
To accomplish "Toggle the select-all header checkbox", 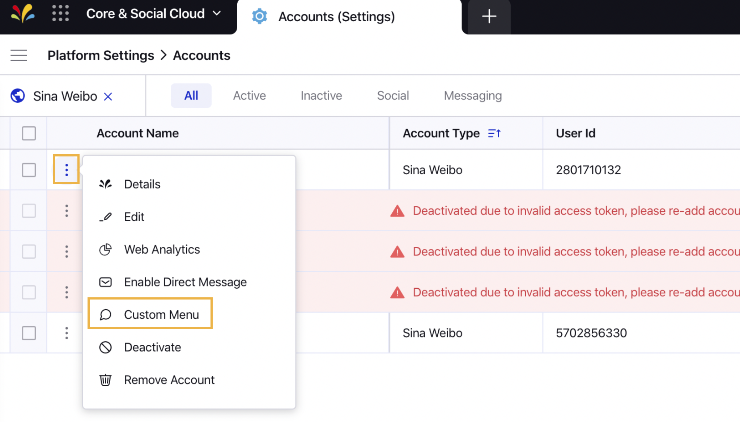I will coord(29,133).
